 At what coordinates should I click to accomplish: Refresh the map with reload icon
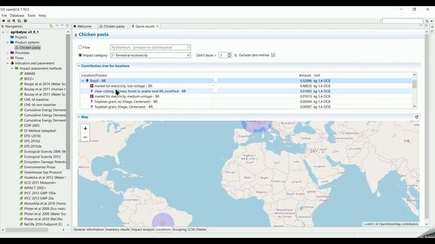(417, 117)
